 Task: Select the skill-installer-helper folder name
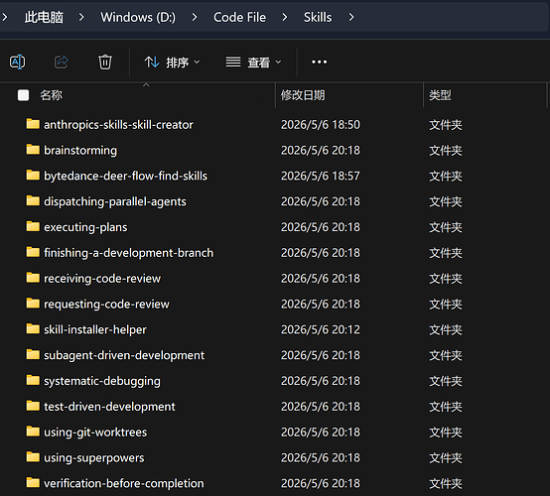click(x=95, y=329)
